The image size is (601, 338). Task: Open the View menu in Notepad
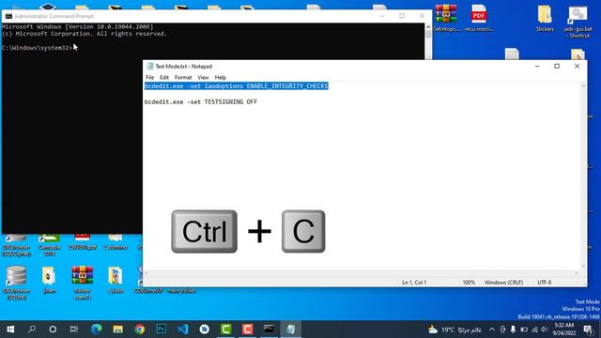click(203, 77)
